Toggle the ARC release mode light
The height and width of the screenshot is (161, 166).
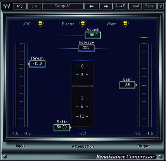pos(40,23)
